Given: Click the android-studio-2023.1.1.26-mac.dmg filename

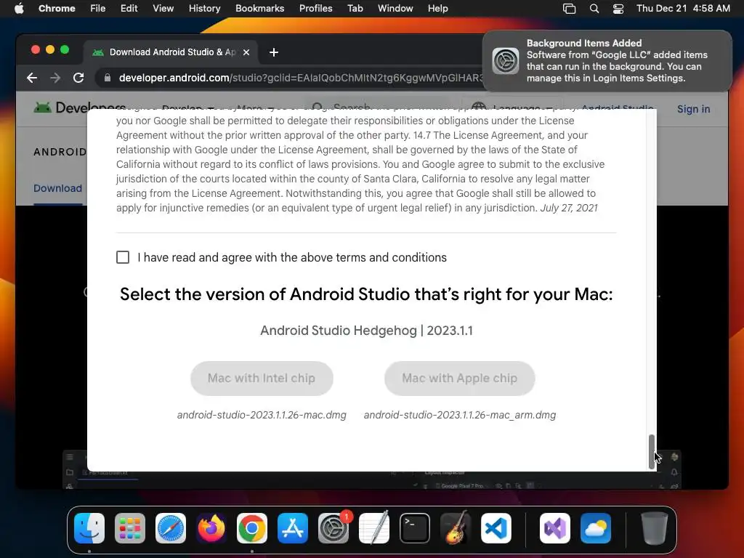Looking at the screenshot, I should click(262, 415).
